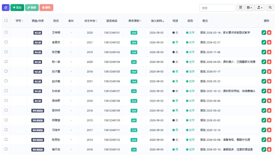Edit 陈一诺 row with green pencil icon
The height and width of the screenshot is (155, 277).
pyautogui.click(x=264, y=62)
